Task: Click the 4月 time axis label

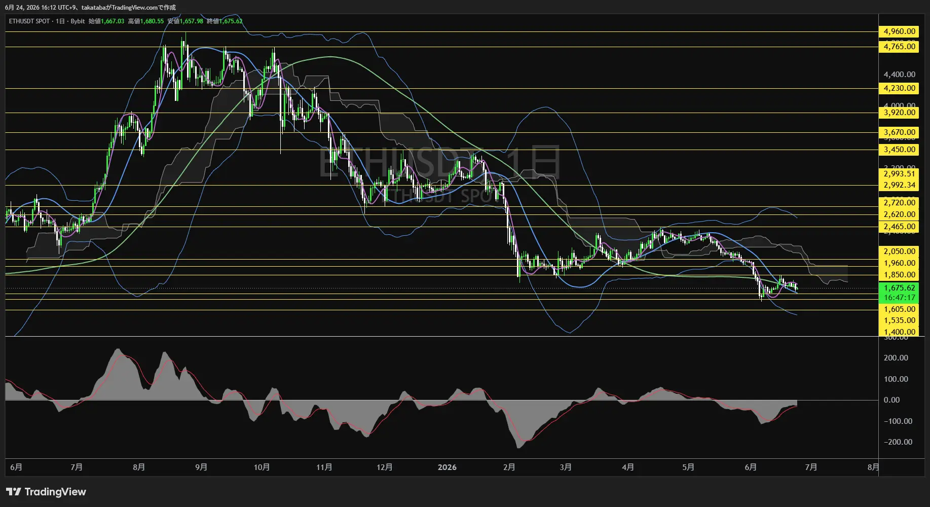Action: click(x=628, y=467)
